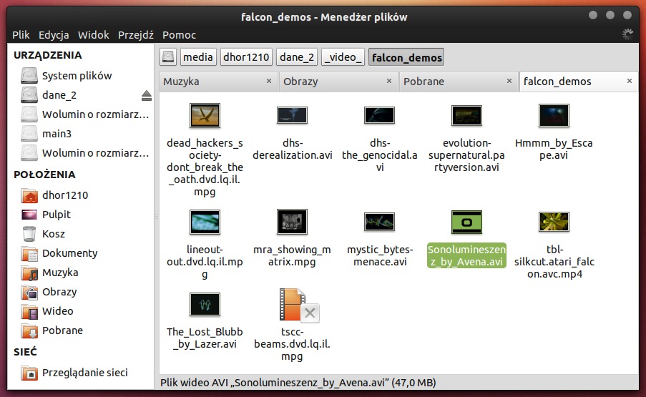Click the mra_showing_matrix.mpg file name

tap(292, 256)
